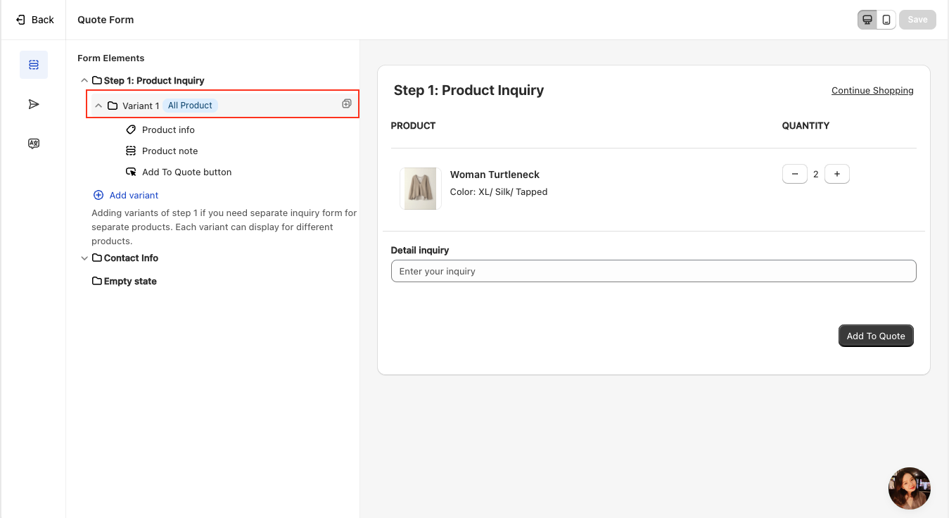The height and width of the screenshot is (518, 949).
Task: Click the Back arrow icon
Action: tap(20, 20)
